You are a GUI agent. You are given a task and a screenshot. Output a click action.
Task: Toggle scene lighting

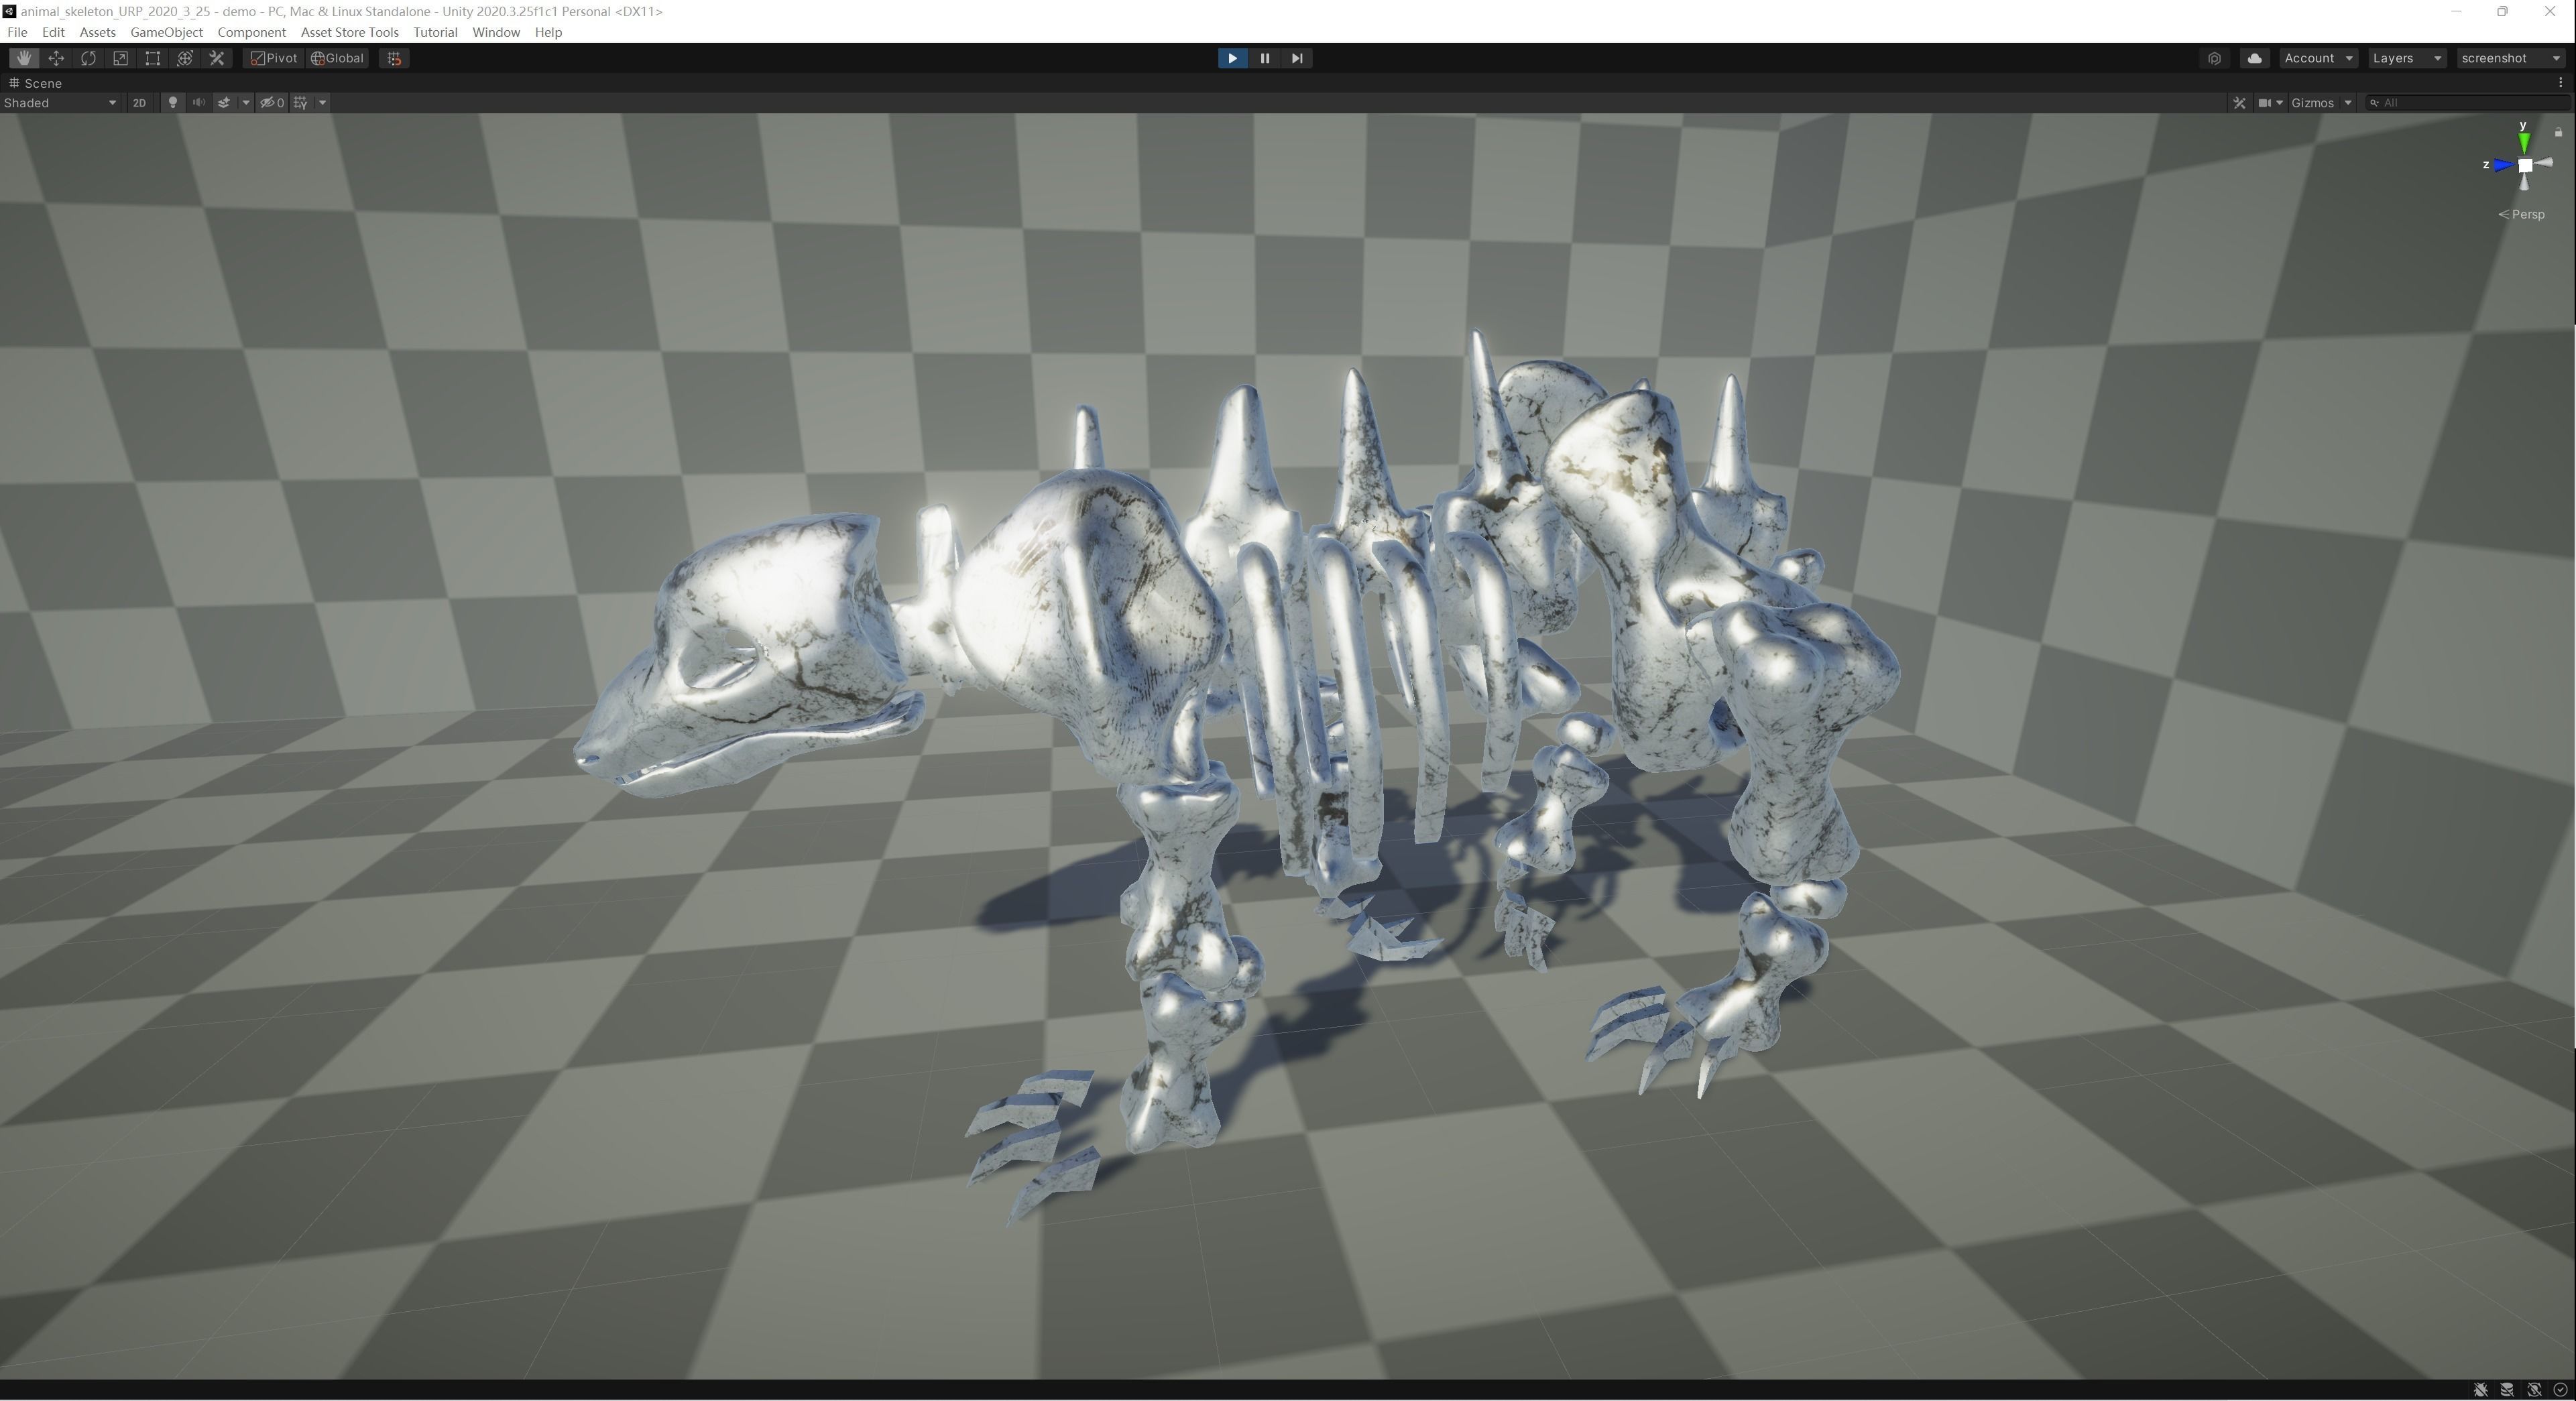pos(173,102)
